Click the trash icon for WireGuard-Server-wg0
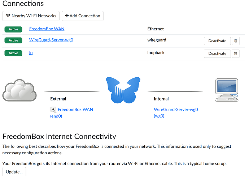Viewport: 249px width, 176px height. [x=236, y=41]
